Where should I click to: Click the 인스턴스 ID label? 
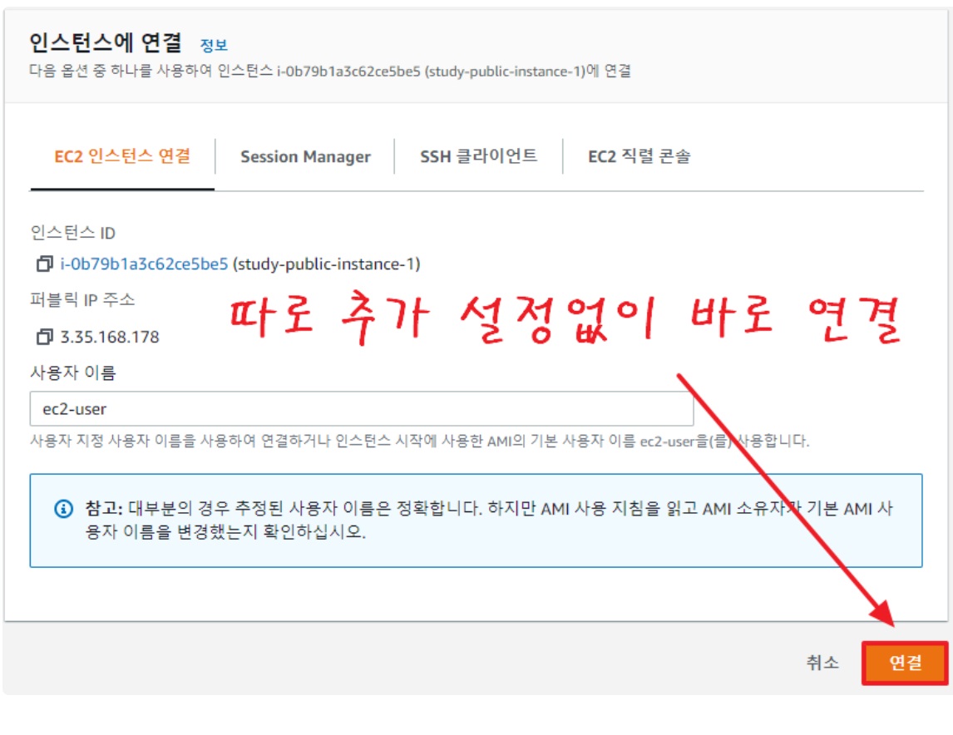click(73, 233)
